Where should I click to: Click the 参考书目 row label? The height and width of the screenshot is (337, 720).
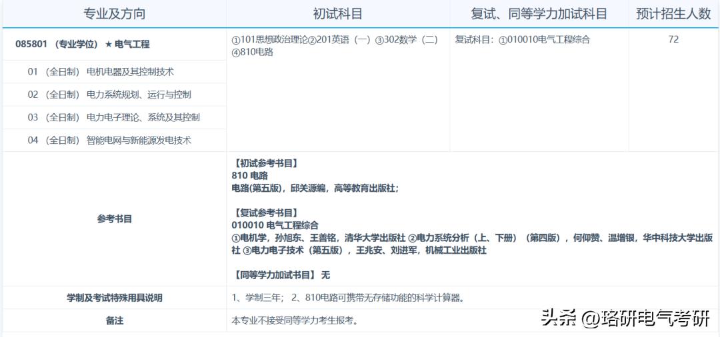pyautogui.click(x=115, y=219)
